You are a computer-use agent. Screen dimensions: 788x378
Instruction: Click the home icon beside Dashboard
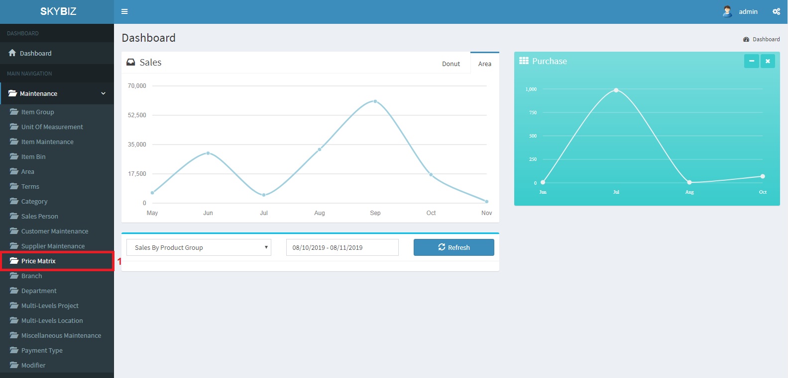(12, 53)
